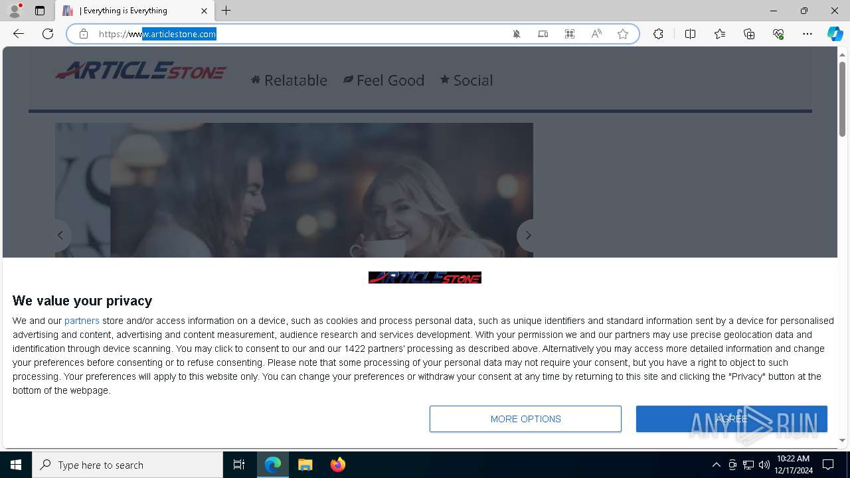This screenshot has width=850, height=478.
Task: Toggle the Split screen icon
Action: (x=690, y=34)
